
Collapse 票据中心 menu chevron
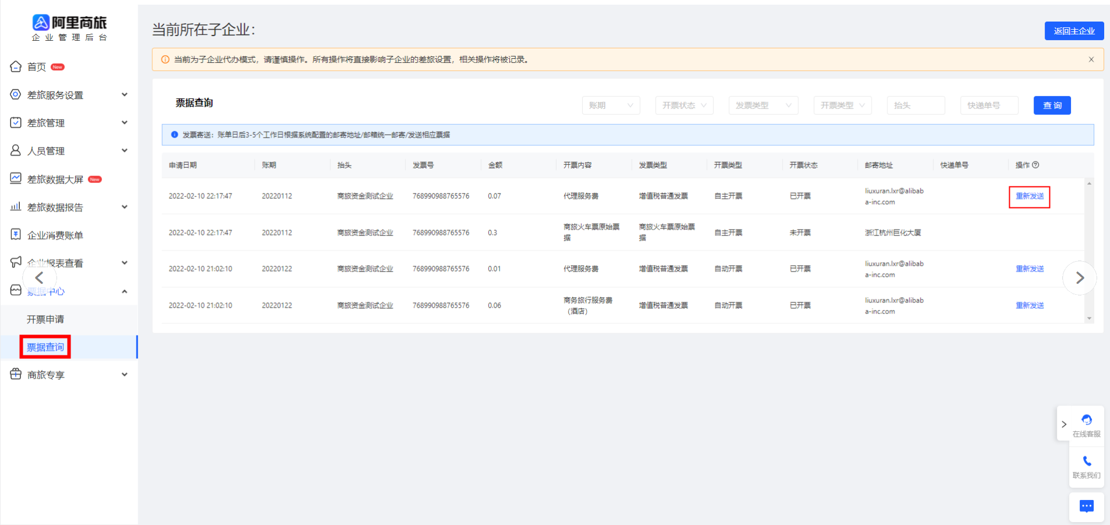(x=124, y=291)
